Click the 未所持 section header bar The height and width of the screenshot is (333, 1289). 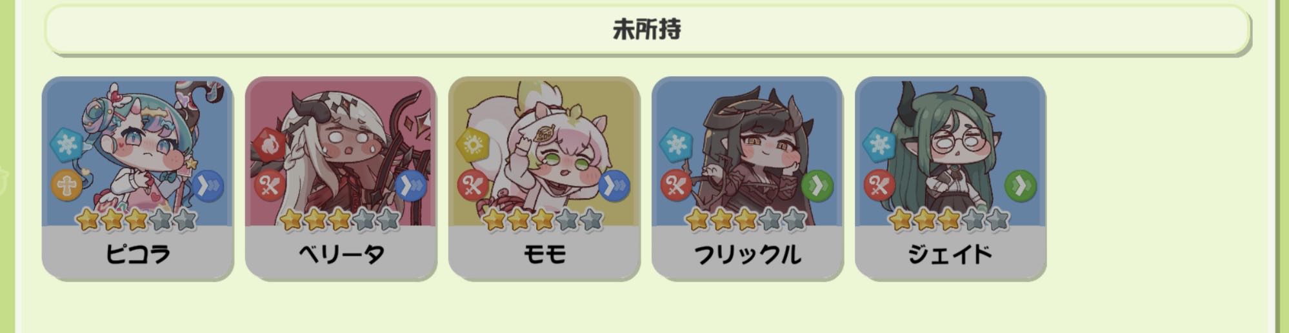pos(647,30)
